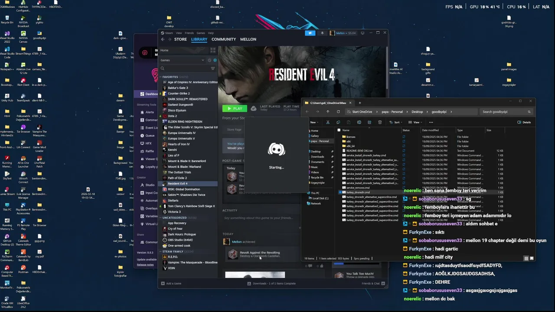Viewport: 555px width, 312px height.
Task: Open Sort dropdown in File Explorer
Action: pos(397,122)
